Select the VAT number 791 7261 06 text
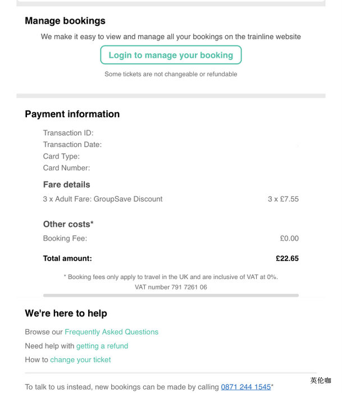This screenshot has width=342, height=393. (171, 287)
